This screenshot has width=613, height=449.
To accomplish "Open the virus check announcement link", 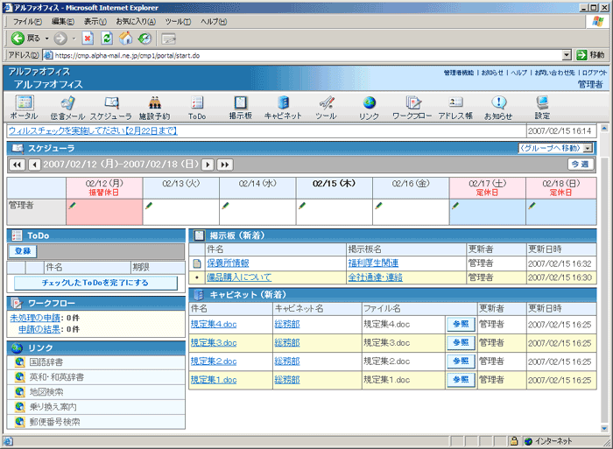I will click(x=93, y=130).
